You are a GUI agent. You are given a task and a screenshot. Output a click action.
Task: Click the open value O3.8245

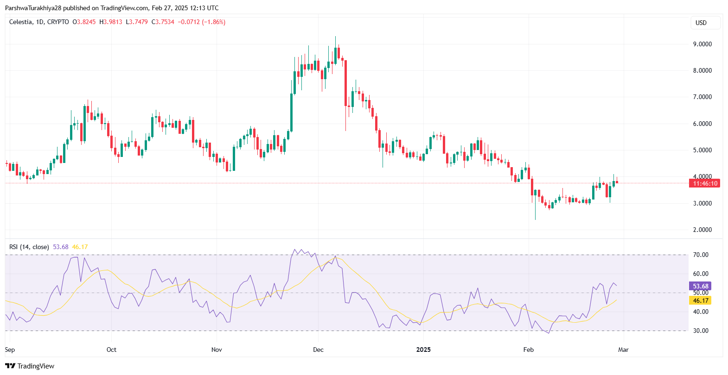tap(84, 22)
